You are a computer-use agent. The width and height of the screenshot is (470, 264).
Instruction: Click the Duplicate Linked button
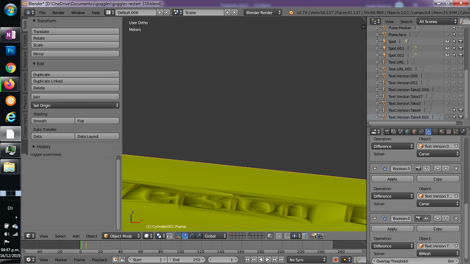point(75,81)
